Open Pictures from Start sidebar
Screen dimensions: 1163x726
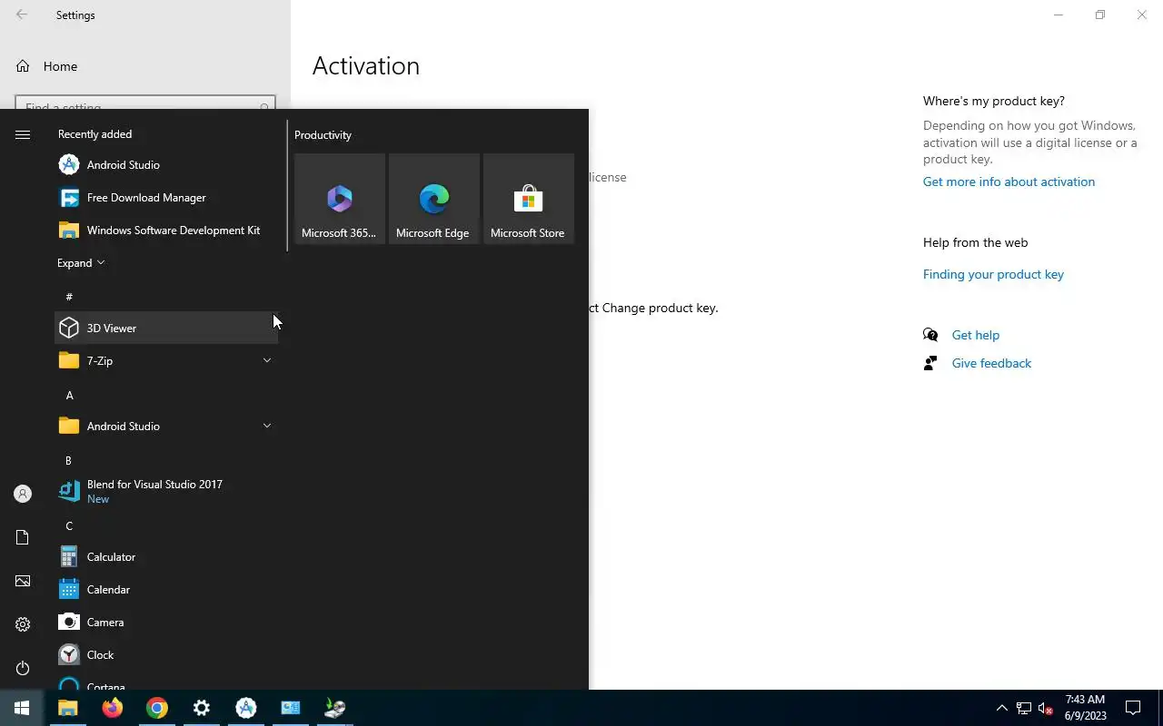23,581
